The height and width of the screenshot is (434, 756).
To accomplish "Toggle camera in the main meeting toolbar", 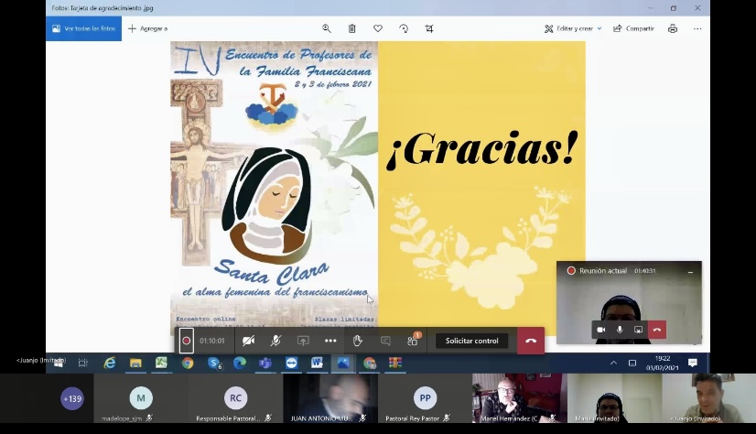I will point(248,341).
